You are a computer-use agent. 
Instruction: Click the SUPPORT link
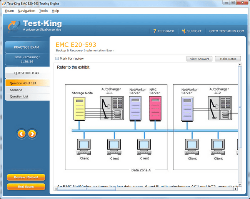[x=194, y=31]
